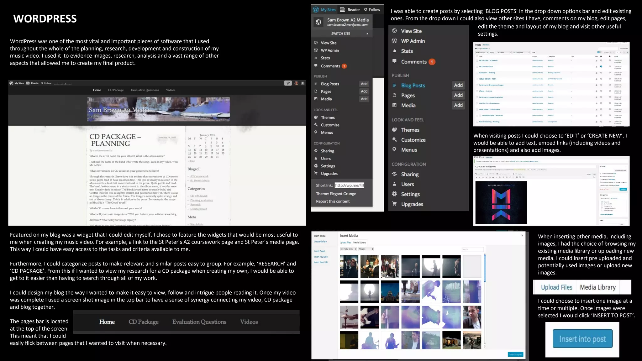
Task: Click the Pages document icon in the enlarged menu
Action: [x=394, y=95]
